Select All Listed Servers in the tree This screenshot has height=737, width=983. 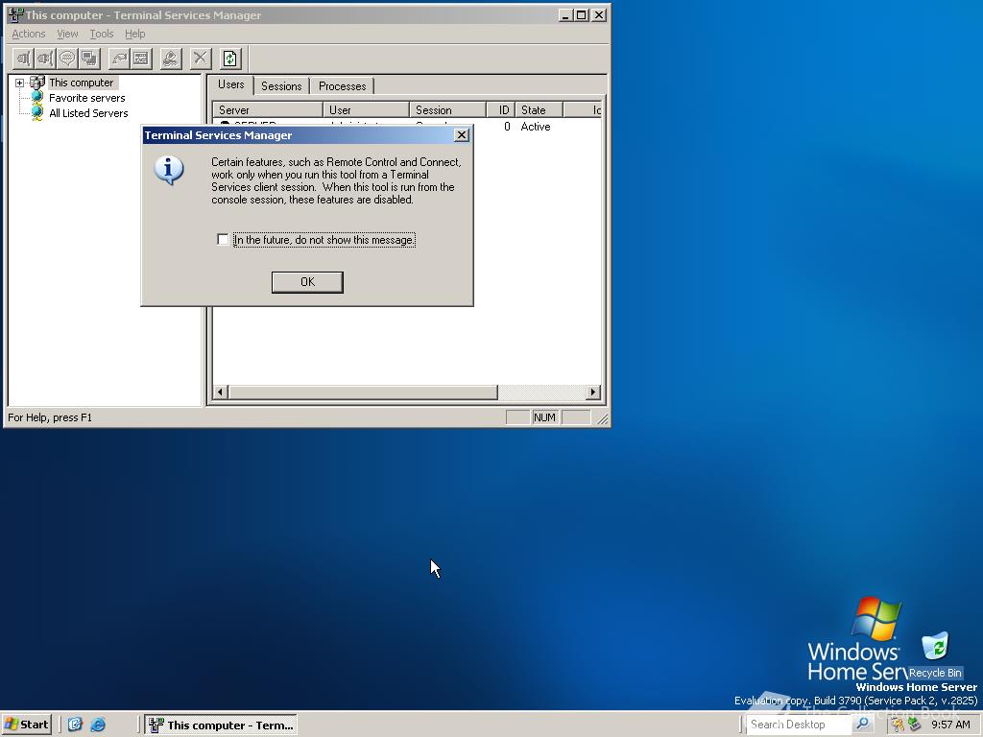click(88, 113)
